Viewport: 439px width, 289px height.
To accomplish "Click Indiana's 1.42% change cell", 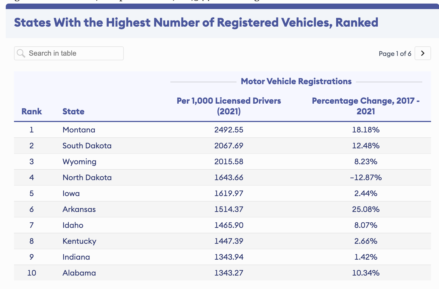I will click(366, 257).
